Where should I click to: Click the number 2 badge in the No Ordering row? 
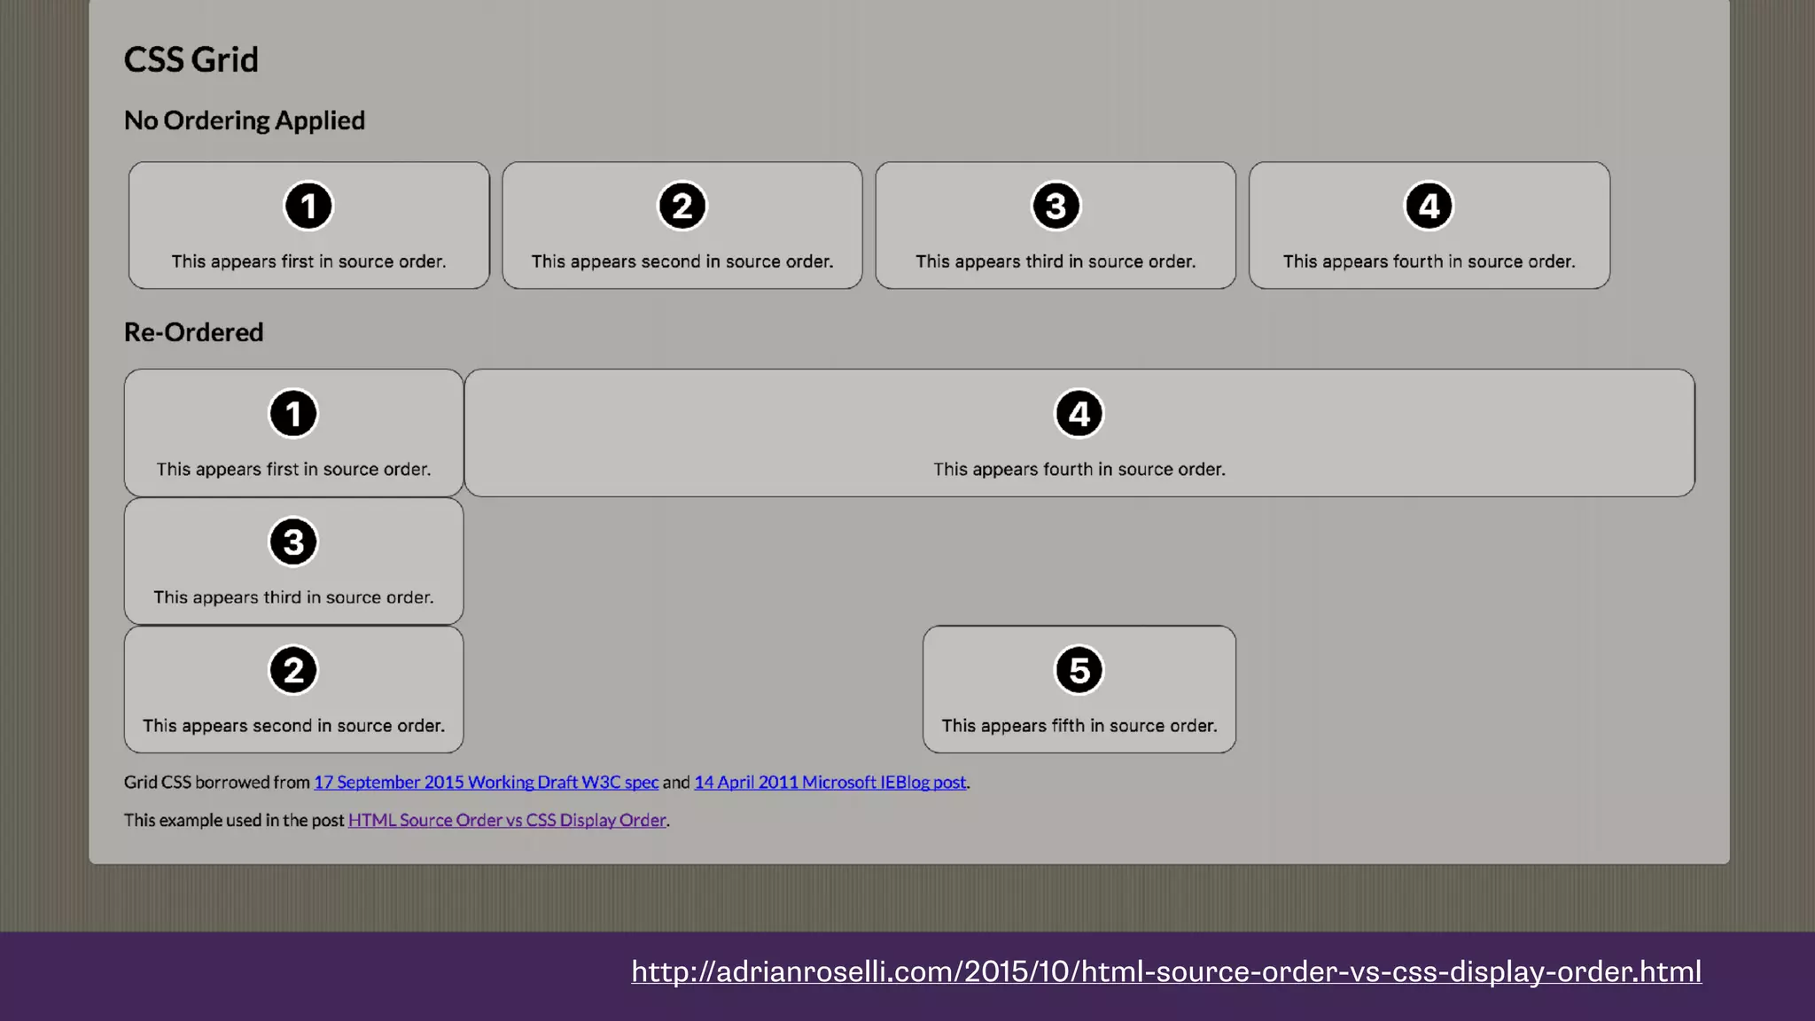pyautogui.click(x=682, y=206)
